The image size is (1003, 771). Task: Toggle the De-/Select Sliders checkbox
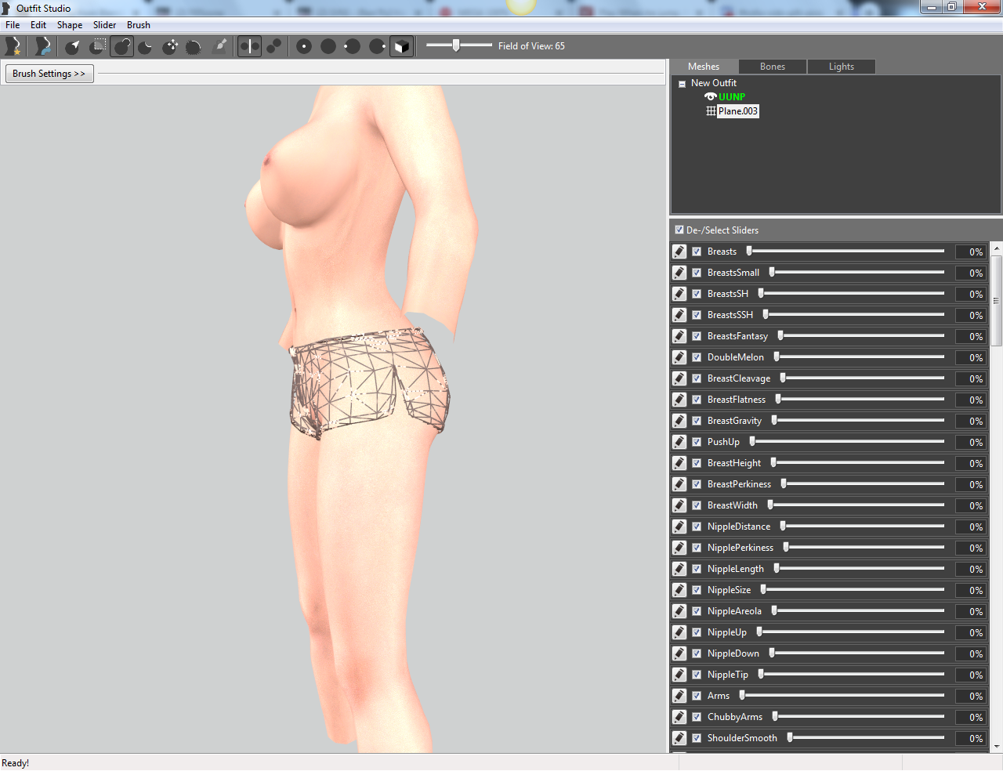click(x=679, y=230)
